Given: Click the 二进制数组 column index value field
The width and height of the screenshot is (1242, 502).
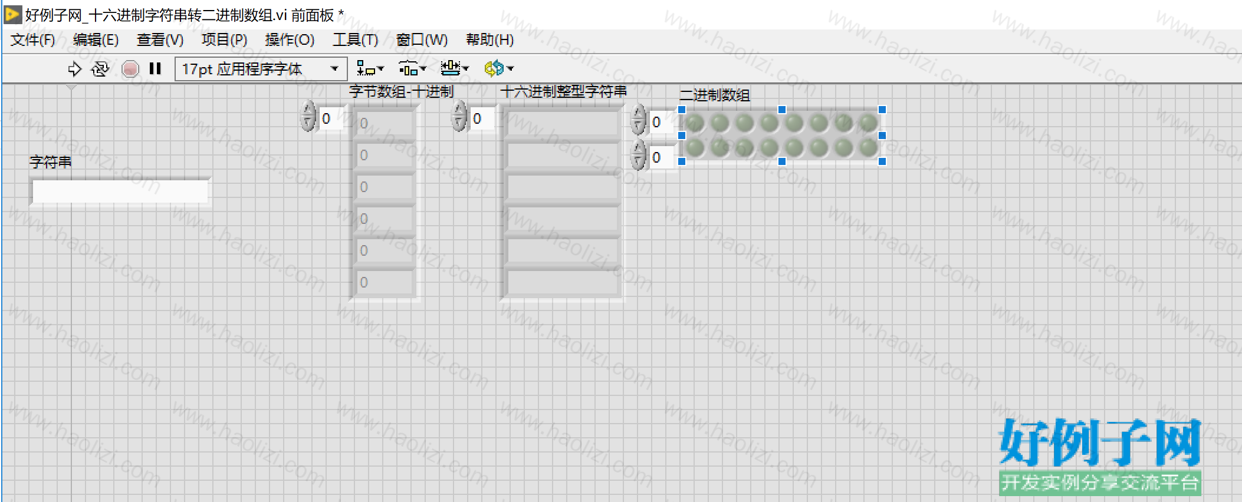Looking at the screenshot, I should coord(661,157).
